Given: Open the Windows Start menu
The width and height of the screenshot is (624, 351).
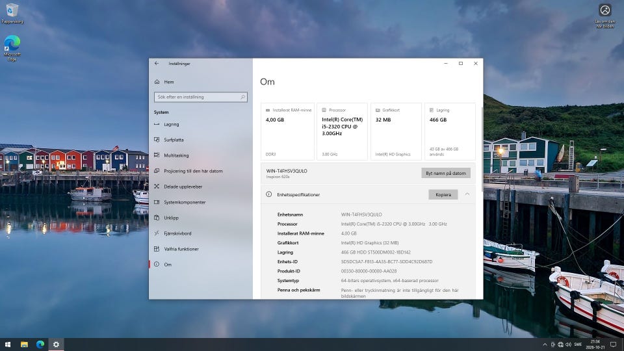Looking at the screenshot, I should click(x=8, y=344).
